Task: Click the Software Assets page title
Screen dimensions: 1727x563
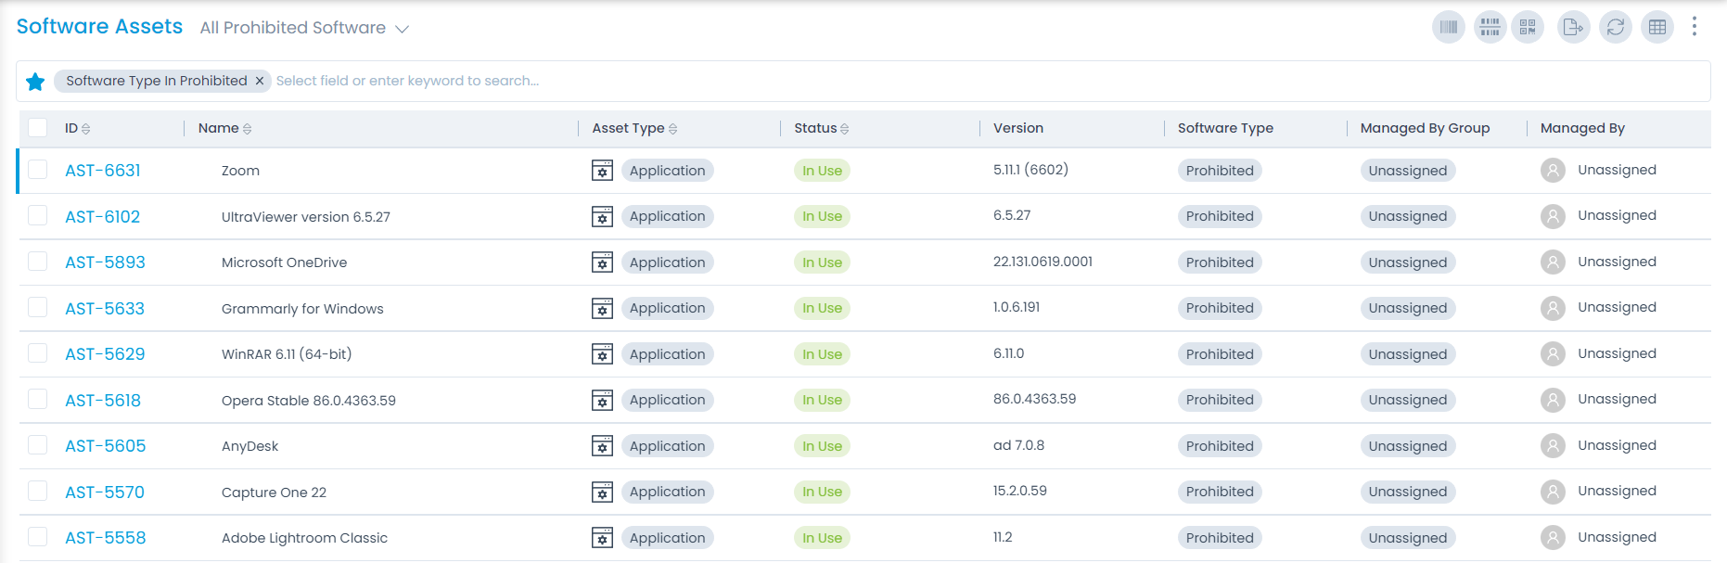Action: pos(99,26)
